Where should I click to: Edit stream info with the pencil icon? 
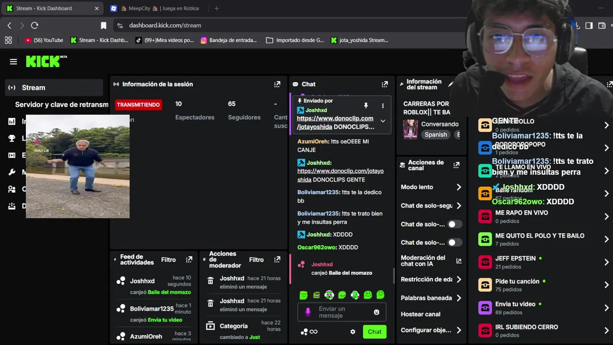451,84
